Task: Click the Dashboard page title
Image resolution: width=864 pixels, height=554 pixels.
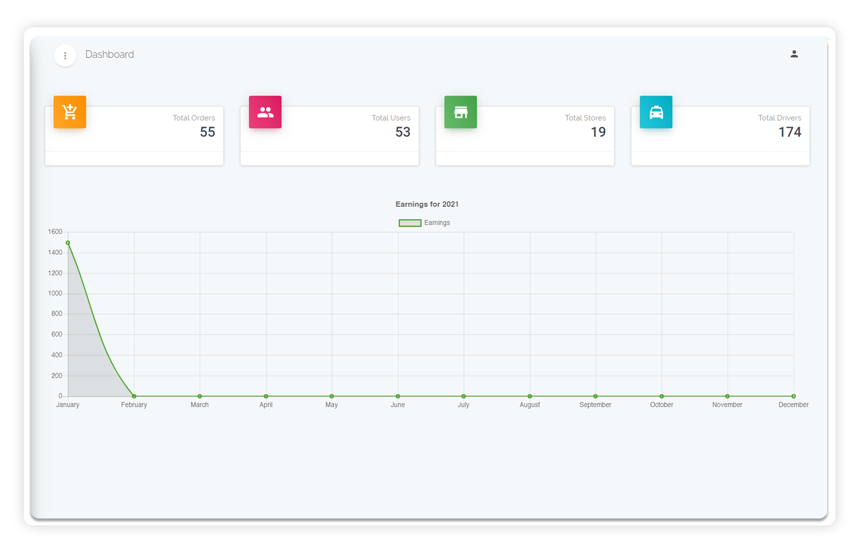Action: [x=110, y=54]
